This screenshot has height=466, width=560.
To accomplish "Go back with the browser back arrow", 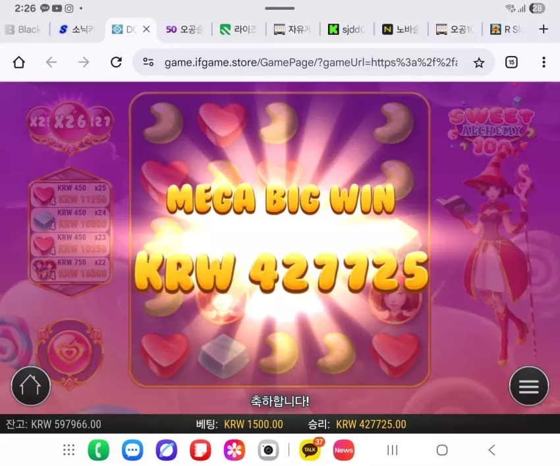I will [51, 63].
